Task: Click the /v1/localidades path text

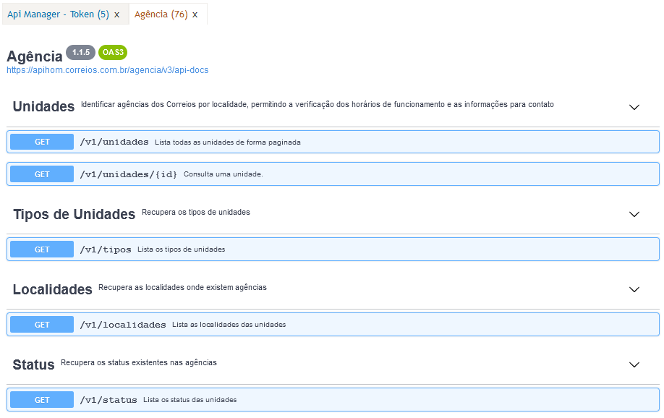Action: pyautogui.click(x=123, y=325)
